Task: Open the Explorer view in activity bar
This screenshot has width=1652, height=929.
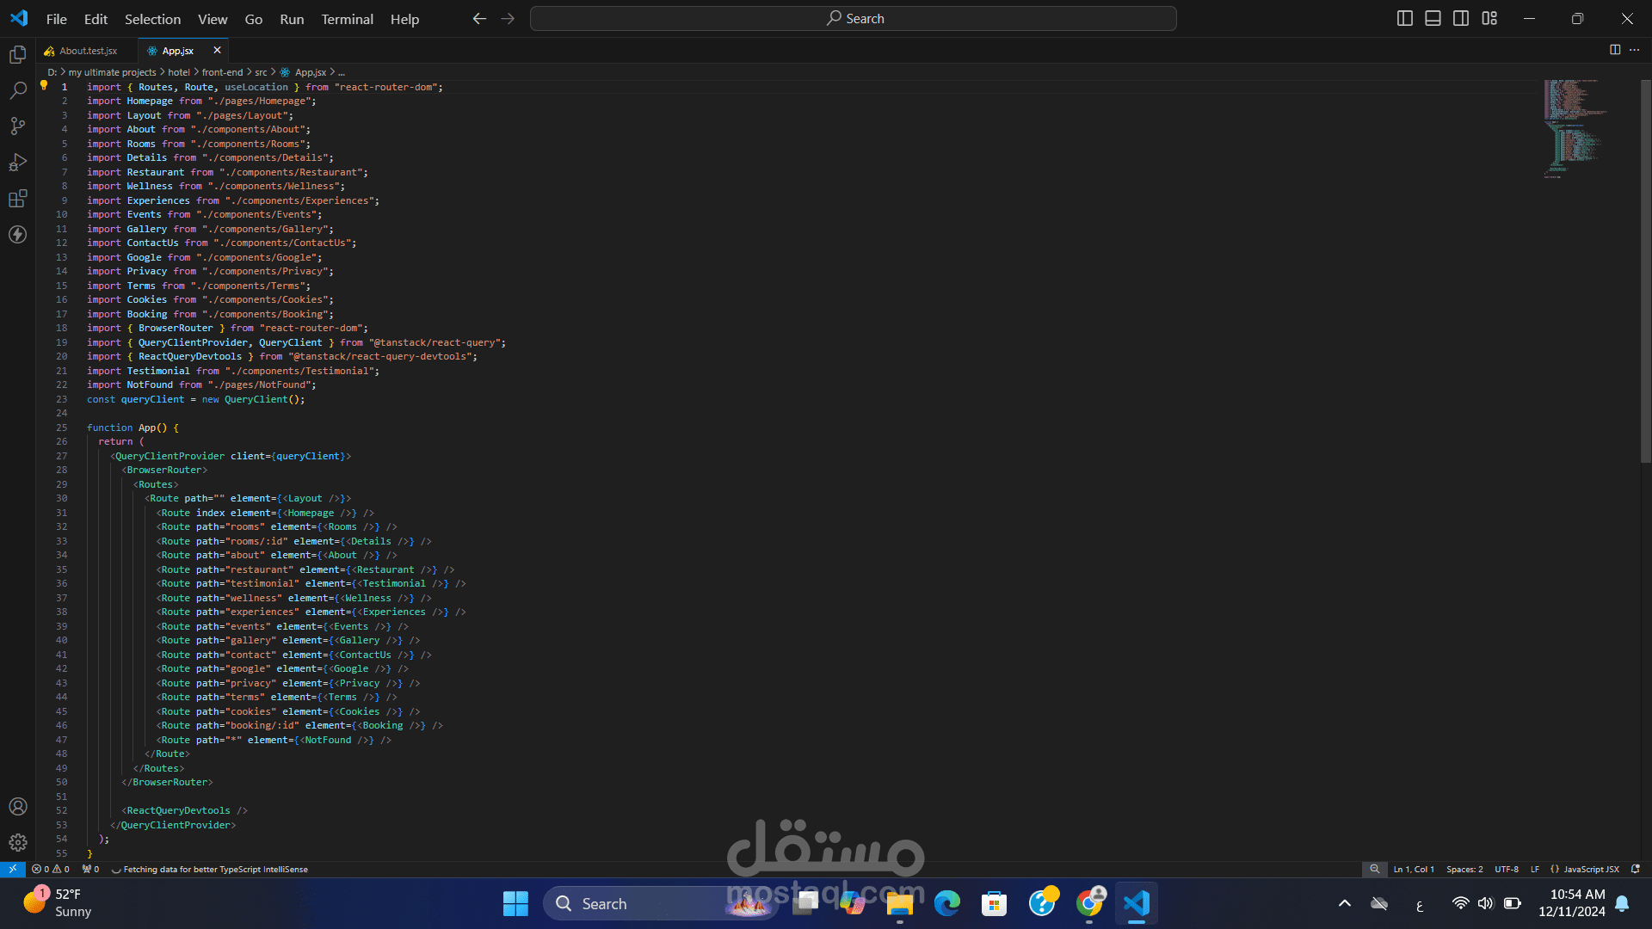Action: [x=17, y=55]
